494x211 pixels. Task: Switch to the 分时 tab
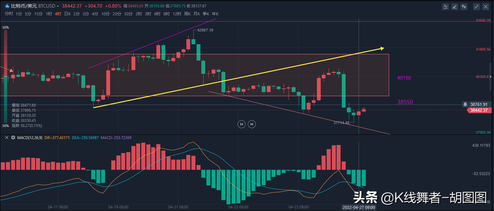click(x=9, y=14)
